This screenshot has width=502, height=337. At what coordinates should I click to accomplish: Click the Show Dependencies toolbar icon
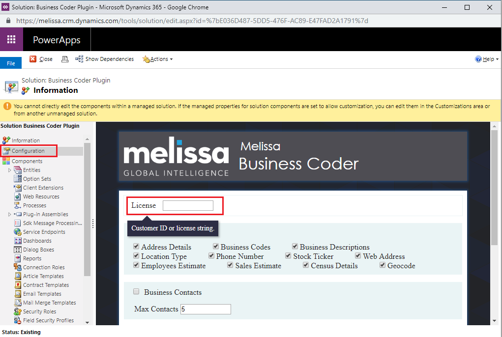point(79,59)
